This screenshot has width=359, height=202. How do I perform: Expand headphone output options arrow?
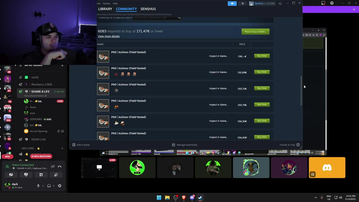point(54,186)
